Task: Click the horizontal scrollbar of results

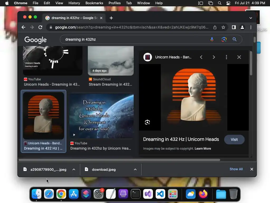Action: click(x=119, y=160)
